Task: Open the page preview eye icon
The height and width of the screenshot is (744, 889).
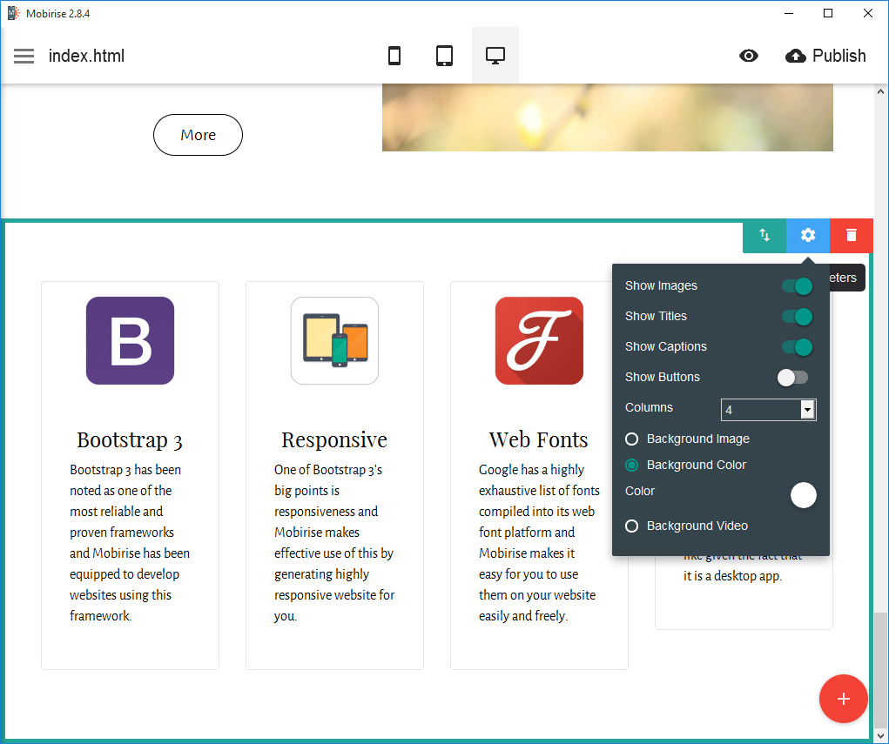Action: (x=749, y=56)
